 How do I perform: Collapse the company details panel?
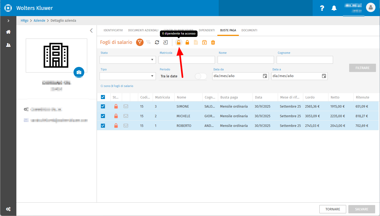pos(91,31)
